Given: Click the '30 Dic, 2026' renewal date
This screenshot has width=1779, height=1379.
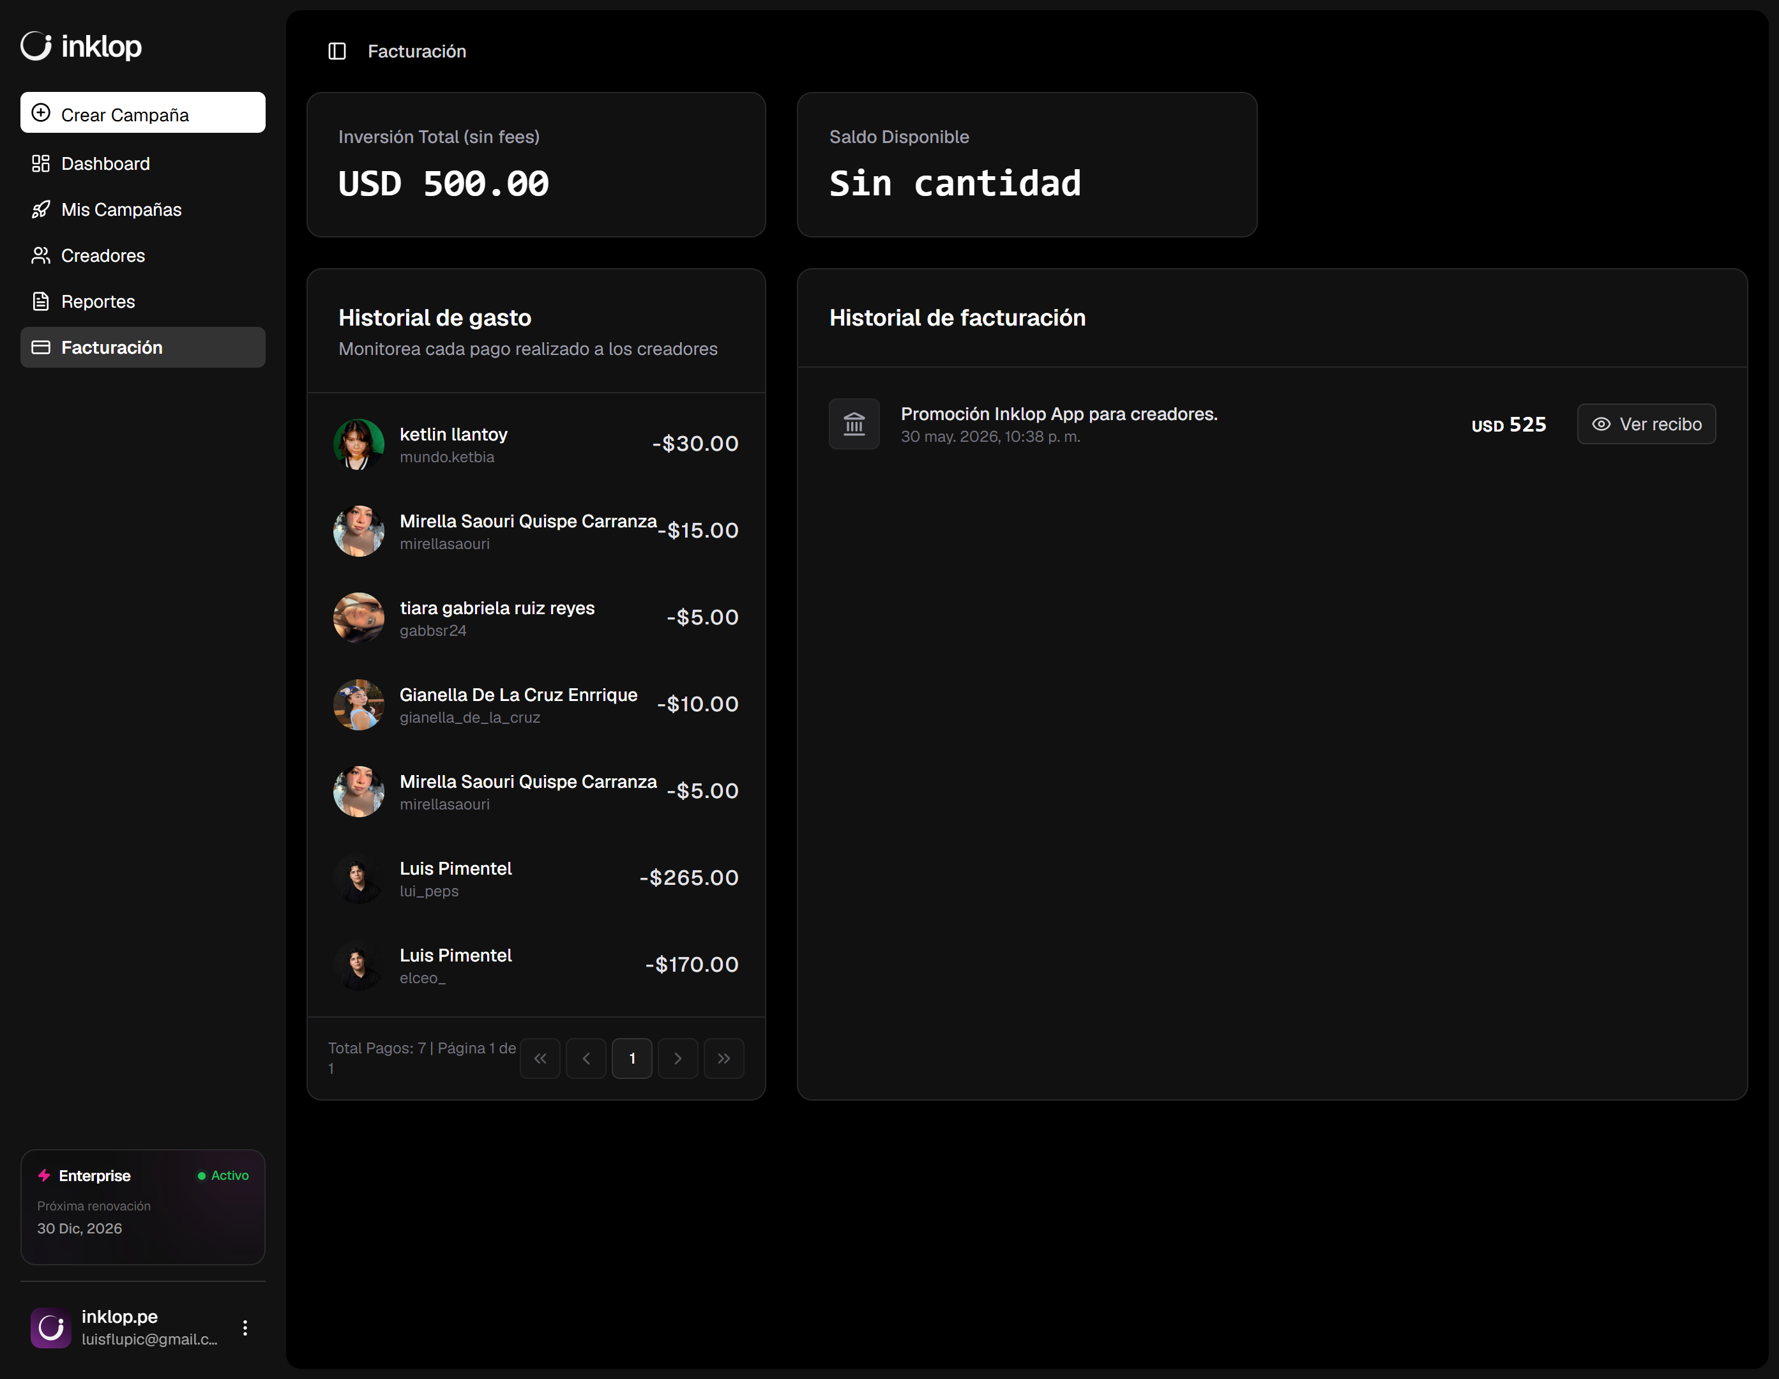Looking at the screenshot, I should [80, 1228].
